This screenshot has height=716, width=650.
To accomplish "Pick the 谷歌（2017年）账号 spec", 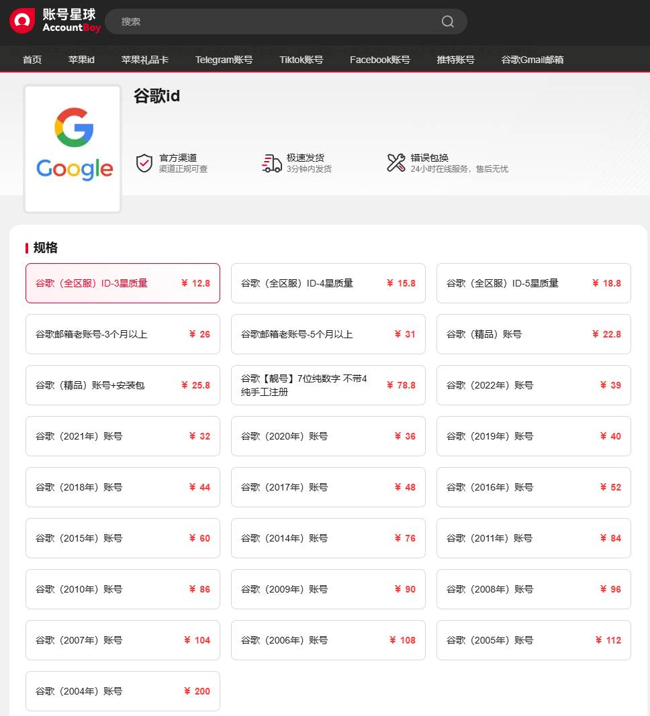I will click(328, 487).
